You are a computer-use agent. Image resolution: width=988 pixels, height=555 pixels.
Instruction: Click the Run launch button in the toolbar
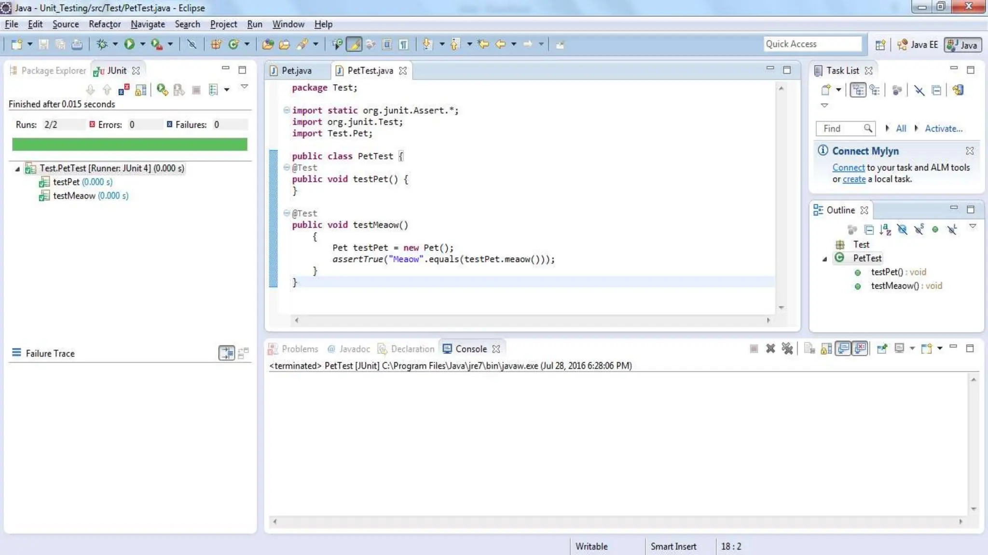(129, 44)
